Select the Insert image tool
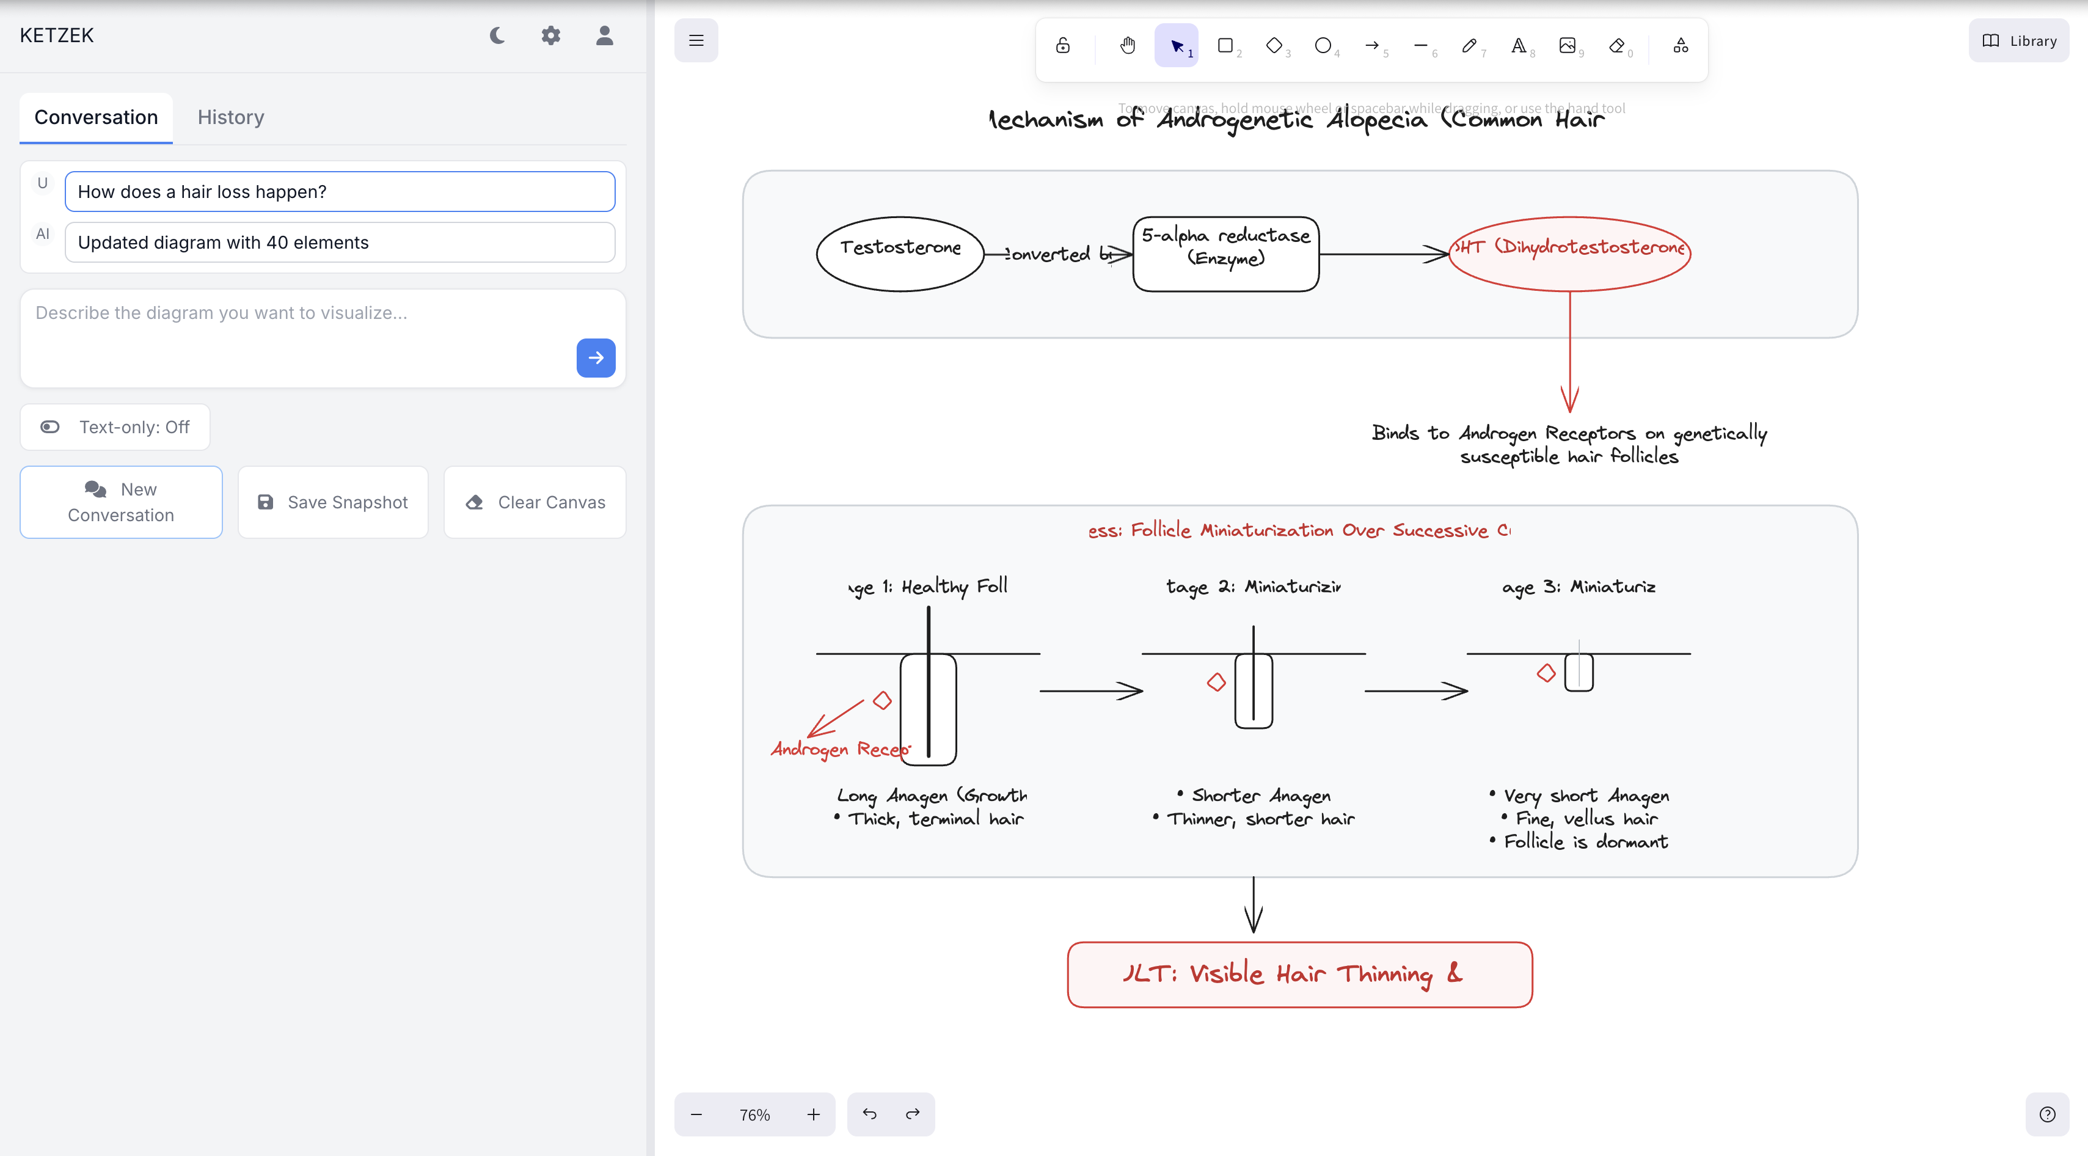2088x1156 pixels. pyautogui.click(x=1567, y=45)
